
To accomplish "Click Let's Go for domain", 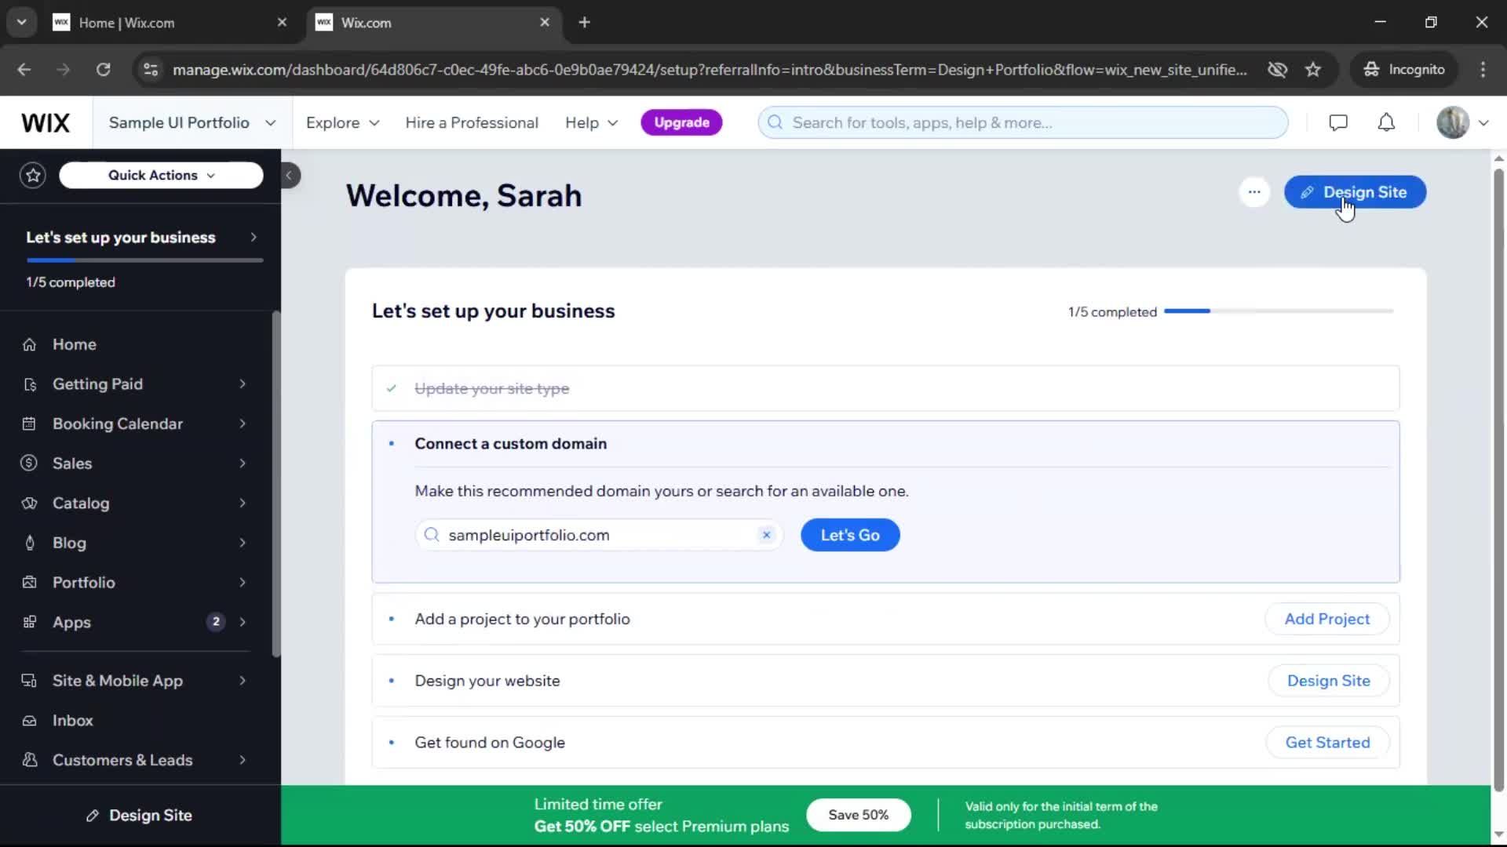I will [850, 535].
